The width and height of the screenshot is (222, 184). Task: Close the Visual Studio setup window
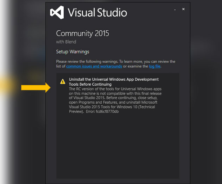tap(183, 9)
